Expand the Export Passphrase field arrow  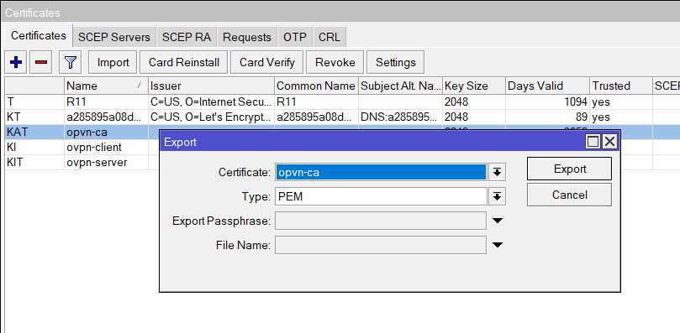point(498,221)
